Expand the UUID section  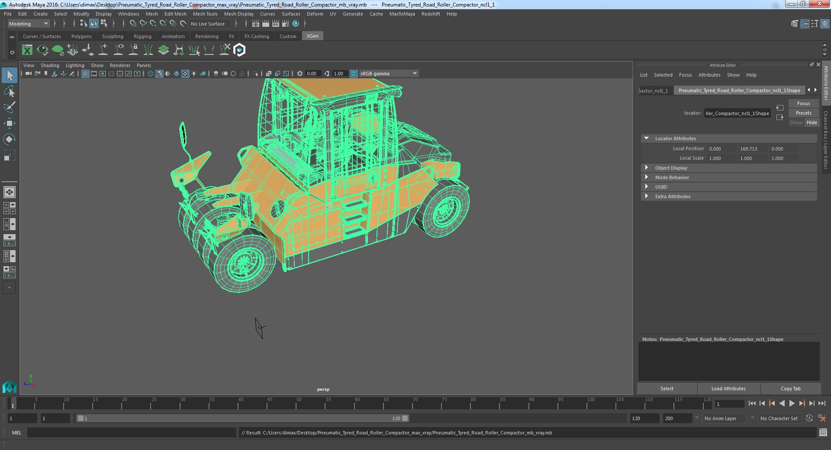pos(646,187)
